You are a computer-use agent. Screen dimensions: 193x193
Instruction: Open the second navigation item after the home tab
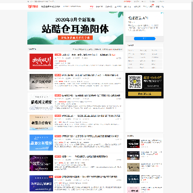[x=108, y=6]
